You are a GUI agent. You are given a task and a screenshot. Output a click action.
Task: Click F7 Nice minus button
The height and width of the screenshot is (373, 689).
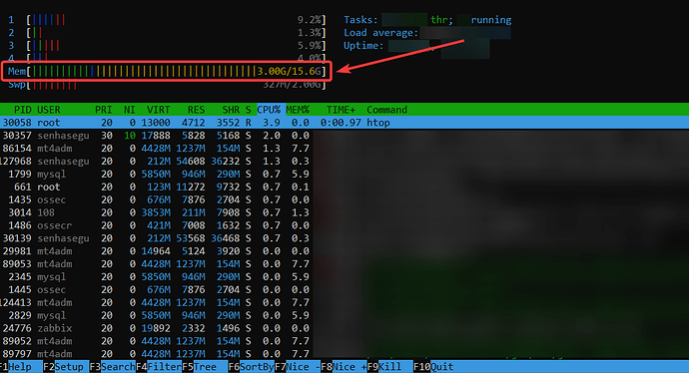(x=298, y=367)
